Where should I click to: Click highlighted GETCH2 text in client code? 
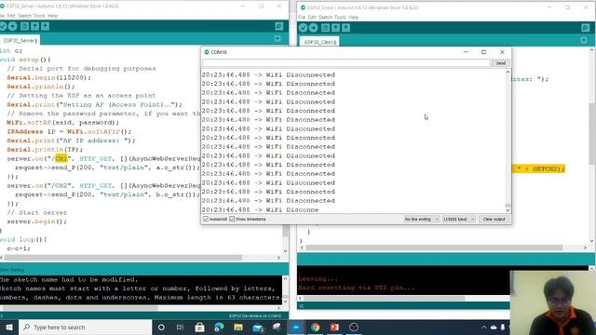(538, 168)
